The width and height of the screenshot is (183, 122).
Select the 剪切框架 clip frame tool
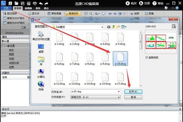pyautogui.click(x=10, y=13)
